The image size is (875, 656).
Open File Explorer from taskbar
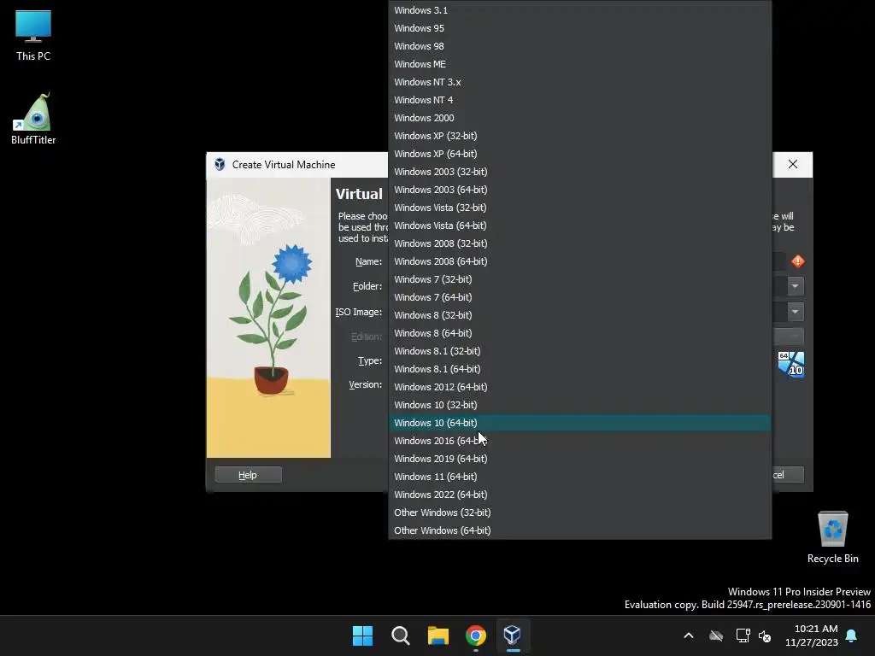438,635
